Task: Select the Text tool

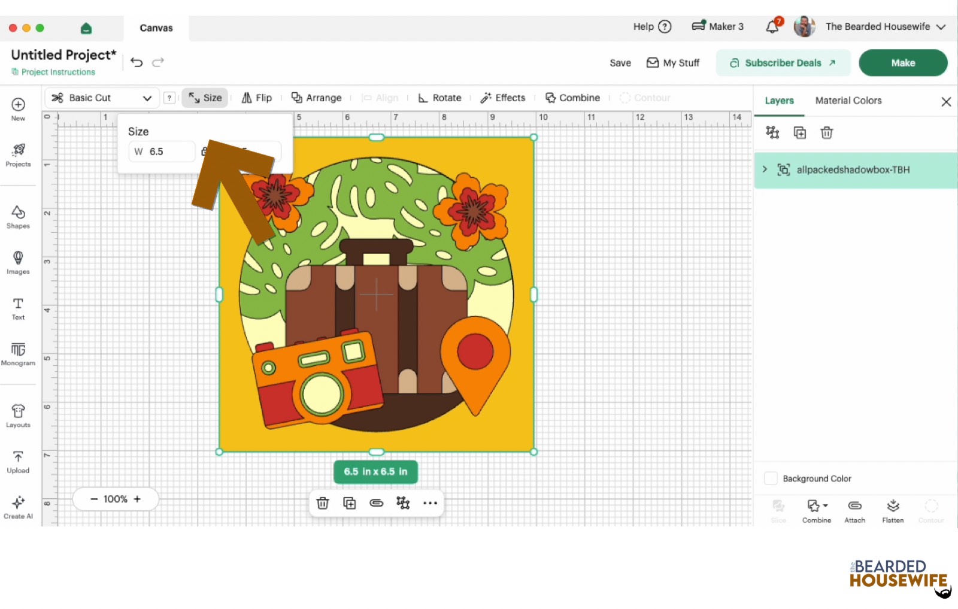Action: tap(18, 308)
